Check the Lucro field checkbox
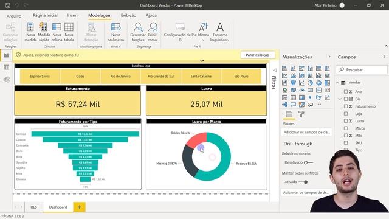The height and width of the screenshot is (219, 389). [346, 121]
